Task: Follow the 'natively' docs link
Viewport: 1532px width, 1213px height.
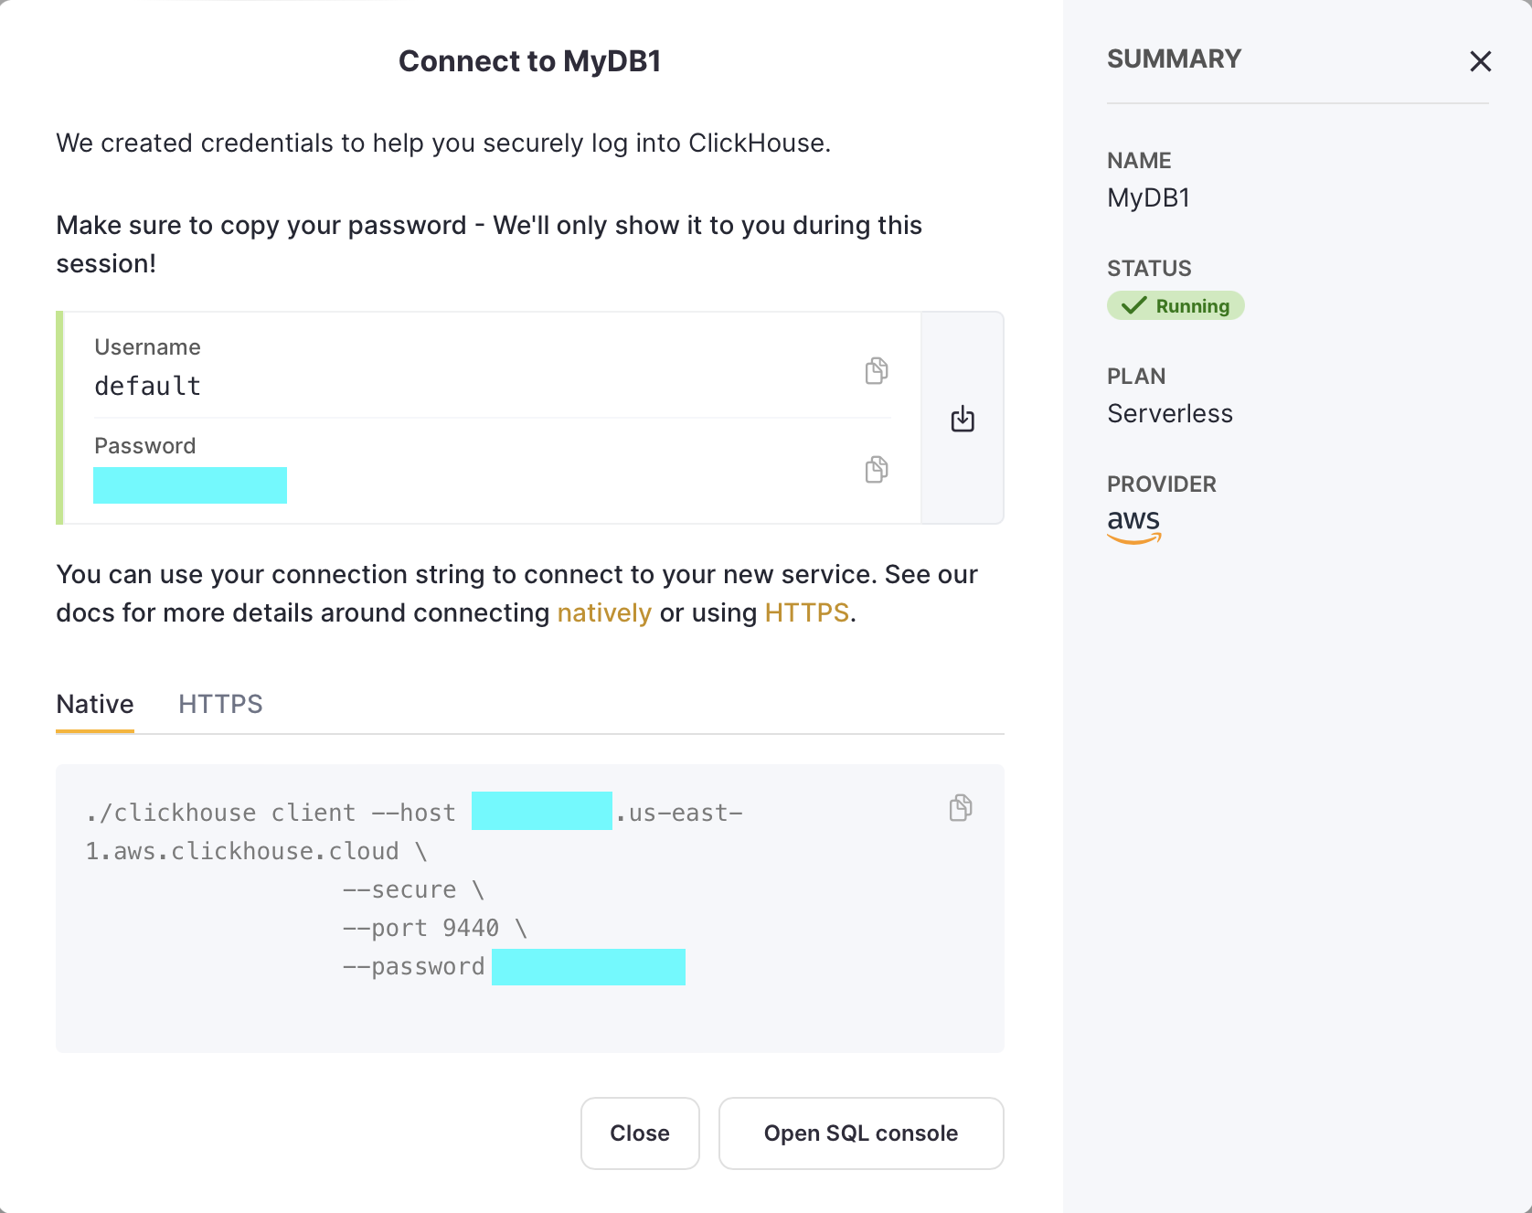Action: point(604,612)
